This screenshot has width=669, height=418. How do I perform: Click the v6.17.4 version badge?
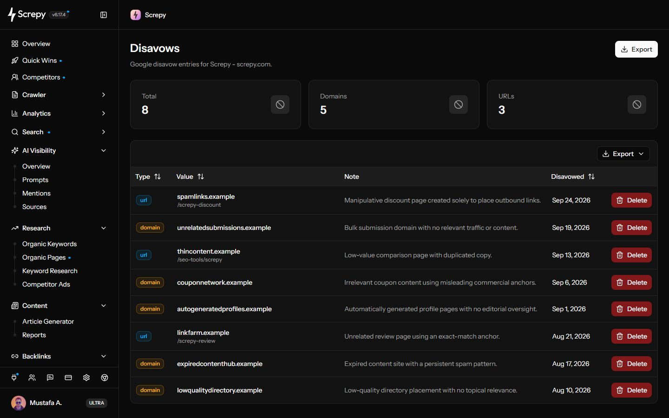coord(59,15)
